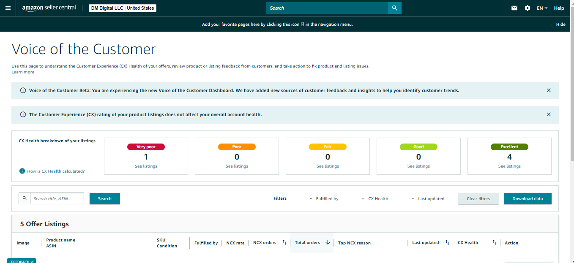The height and width of the screenshot is (263, 574).
Task: Click the Top NCX reason column header
Action: [354, 243]
